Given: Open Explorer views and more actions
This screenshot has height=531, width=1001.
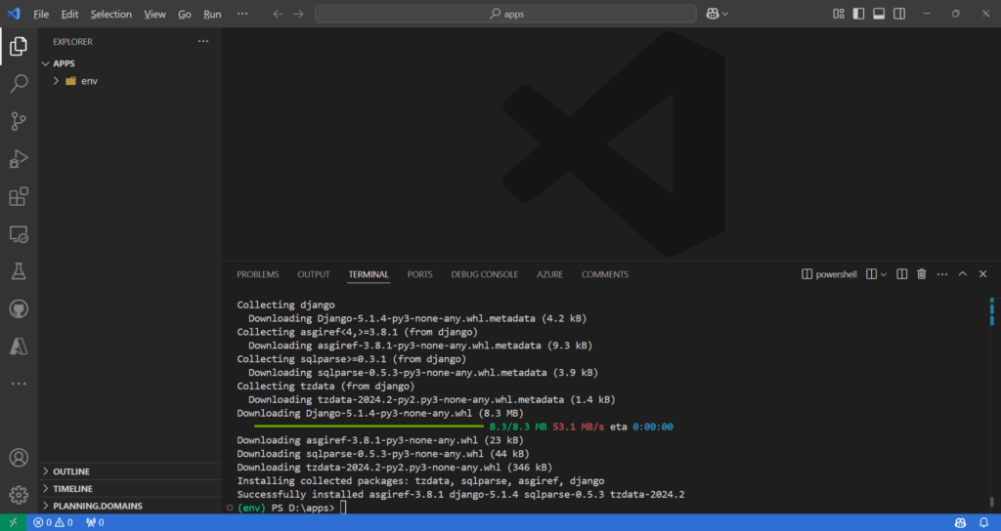Looking at the screenshot, I should [x=203, y=41].
